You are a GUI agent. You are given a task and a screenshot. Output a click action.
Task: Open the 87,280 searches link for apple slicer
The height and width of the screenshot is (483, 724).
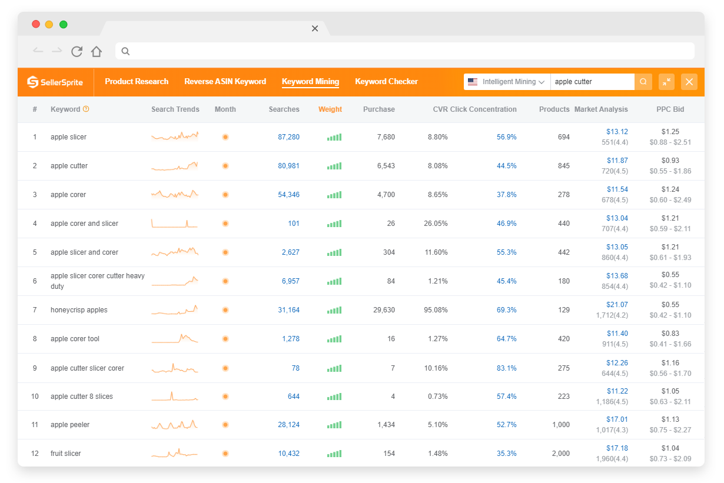289,136
